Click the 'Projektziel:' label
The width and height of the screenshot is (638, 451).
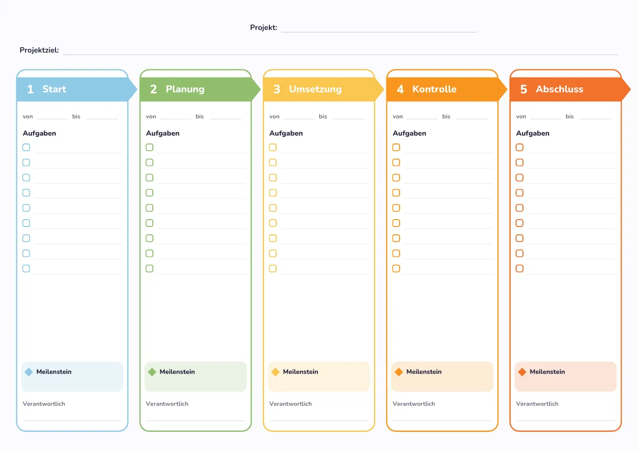tap(39, 50)
